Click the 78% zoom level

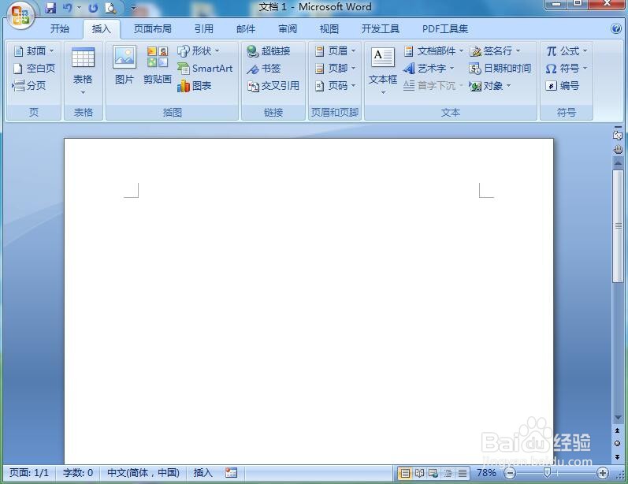click(486, 473)
